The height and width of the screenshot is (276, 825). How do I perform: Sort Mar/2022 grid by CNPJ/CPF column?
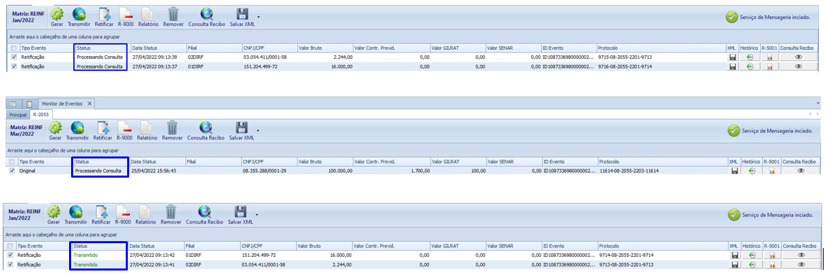click(269, 162)
